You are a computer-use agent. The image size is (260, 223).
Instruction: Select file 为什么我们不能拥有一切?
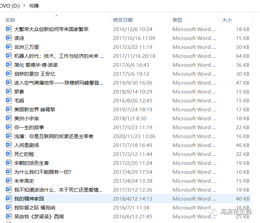pos(43,172)
